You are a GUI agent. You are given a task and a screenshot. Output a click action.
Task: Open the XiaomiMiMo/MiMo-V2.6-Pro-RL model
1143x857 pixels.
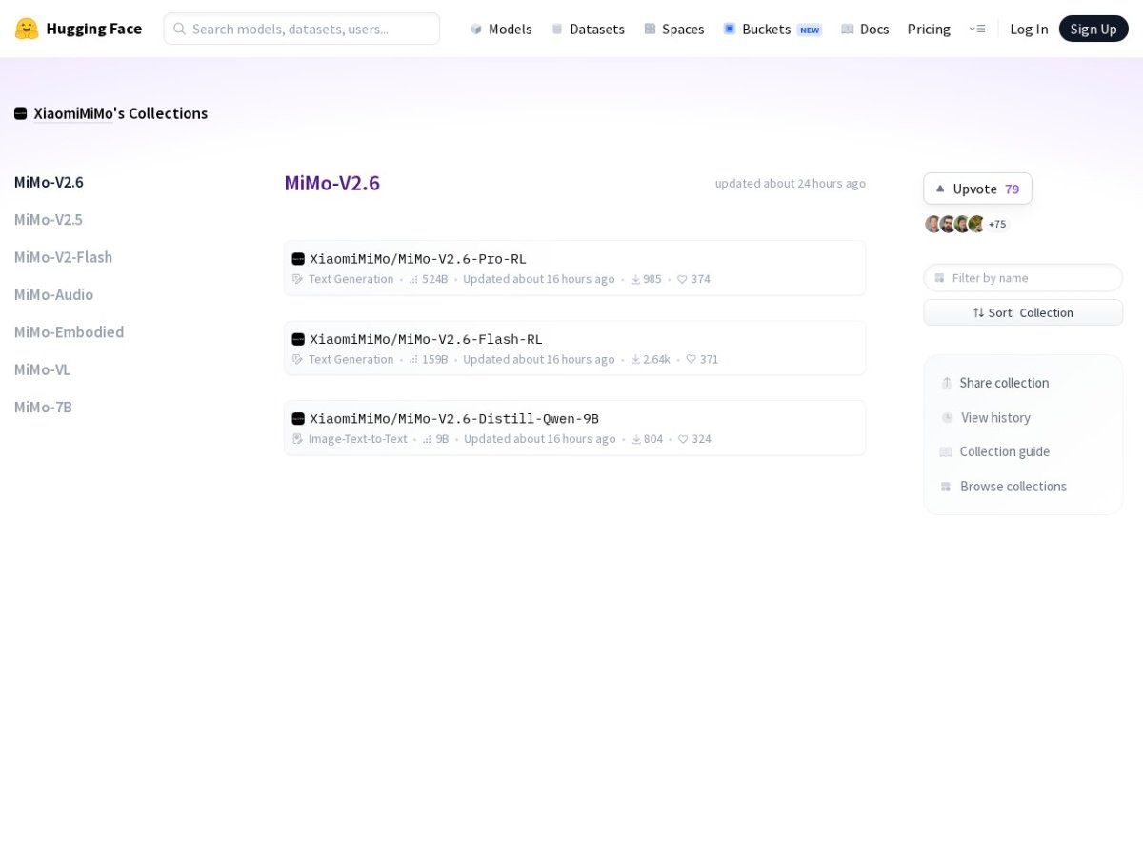[418, 259]
